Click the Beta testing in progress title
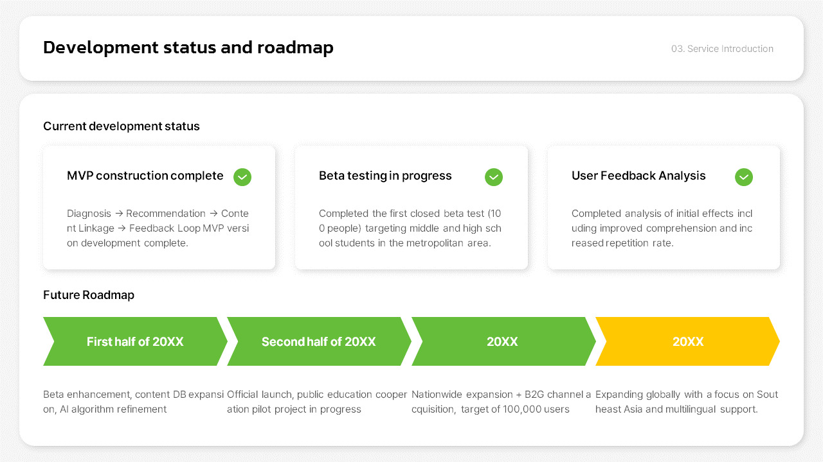Viewport: 823px width, 462px height. pyautogui.click(x=385, y=176)
